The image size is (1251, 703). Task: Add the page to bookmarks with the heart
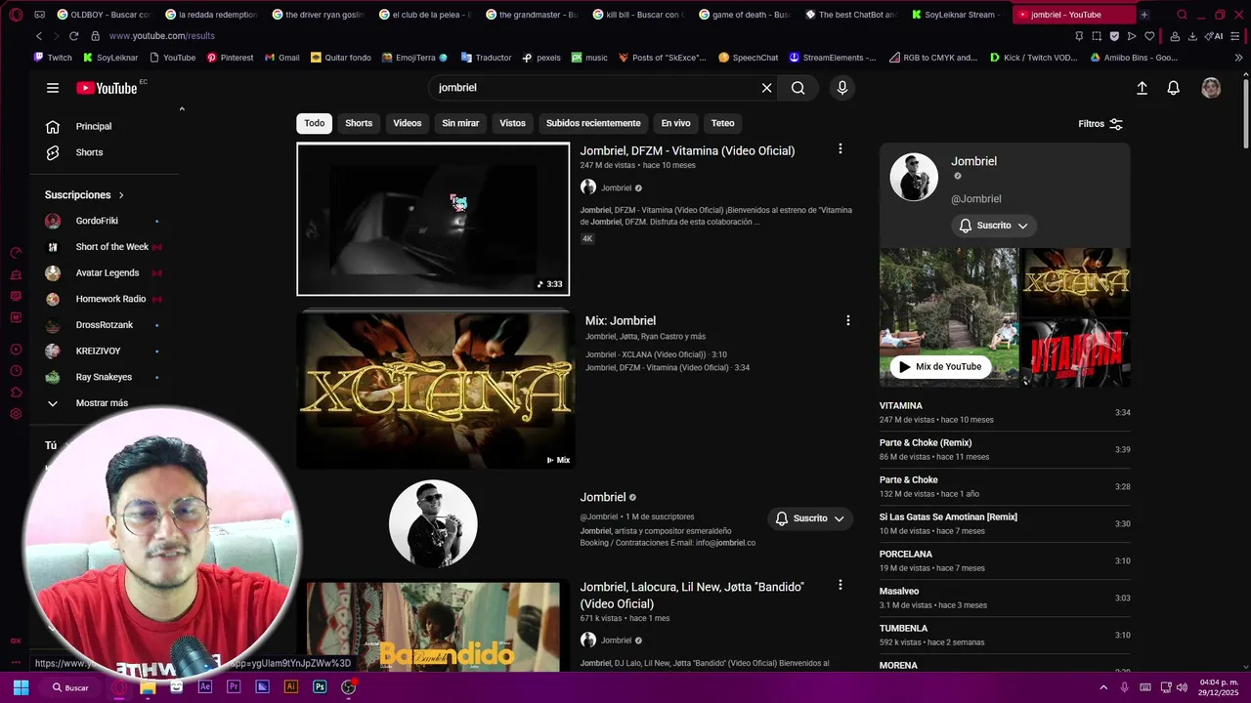(1149, 36)
